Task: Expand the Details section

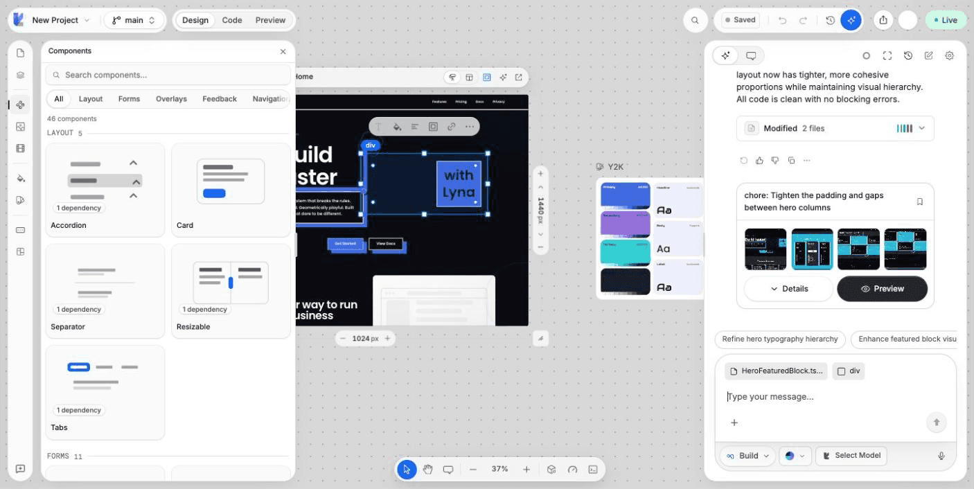Action: click(x=788, y=289)
